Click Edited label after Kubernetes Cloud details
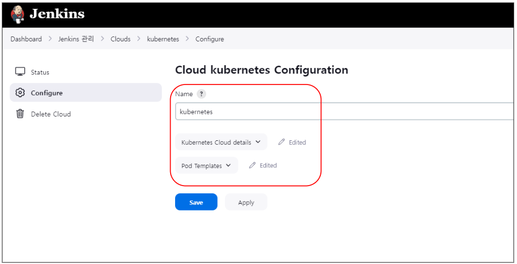 pos(298,142)
